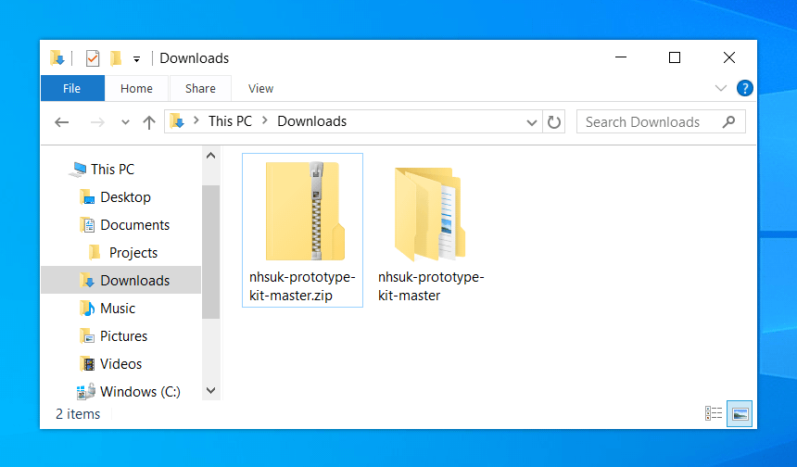797x467 pixels.
Task: Switch to Large icons view layout
Action: (740, 414)
